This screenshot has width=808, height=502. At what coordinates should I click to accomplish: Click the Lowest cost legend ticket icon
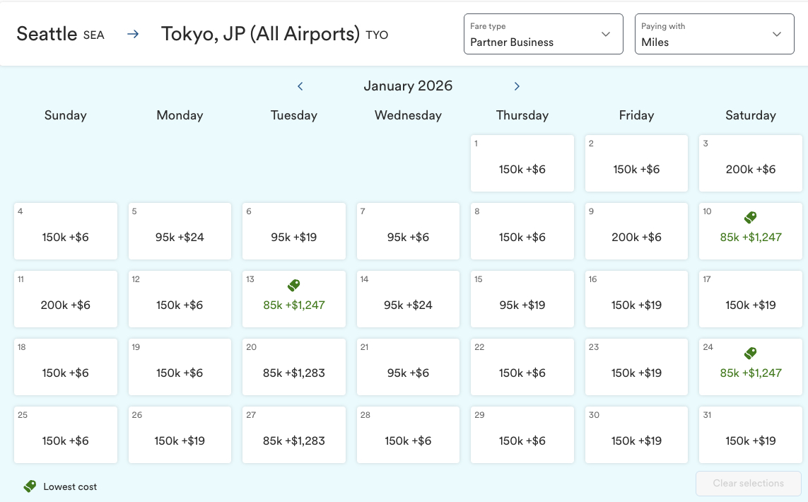29,486
